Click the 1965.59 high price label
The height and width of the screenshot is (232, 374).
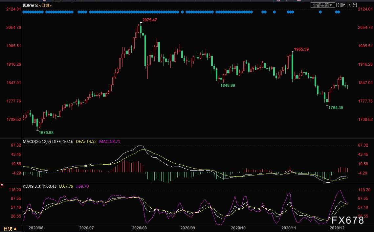pos(301,49)
